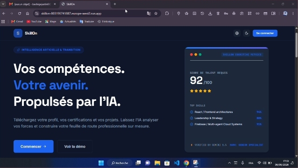Click the QR code toolbar icon
The height and width of the screenshot is (168, 298).
pos(249,14)
